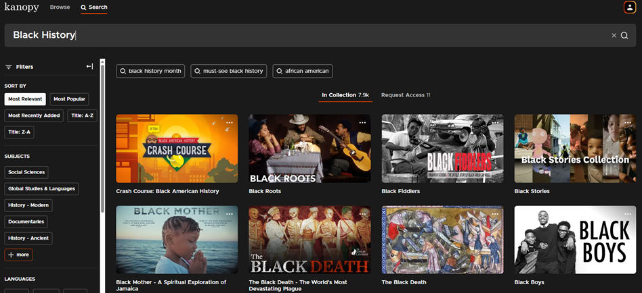
Task: Open three-dot menu on Crash Course thumbnail
Action: pyautogui.click(x=230, y=122)
